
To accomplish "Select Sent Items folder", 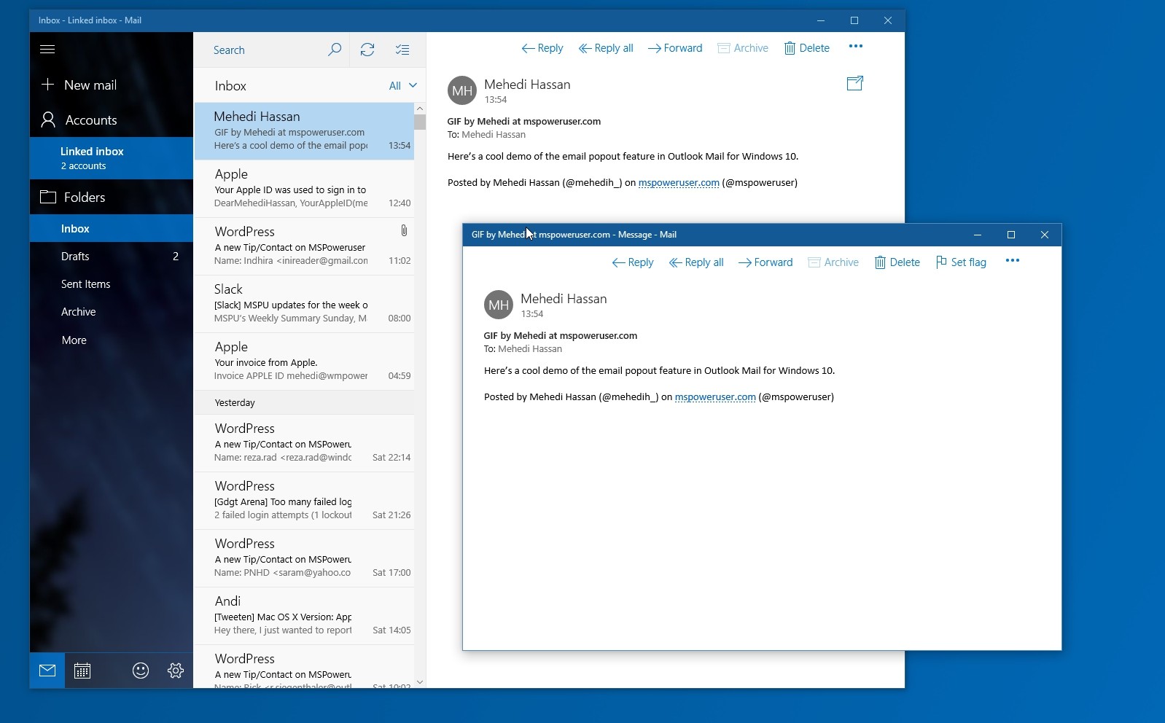I will [85, 284].
